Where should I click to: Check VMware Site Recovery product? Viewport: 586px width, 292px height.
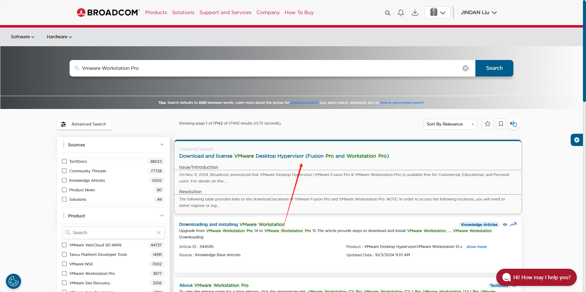pos(64,283)
